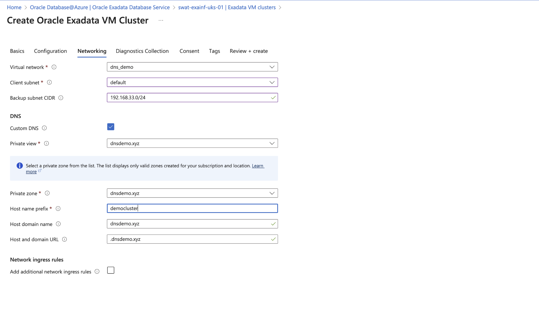Screen dimensions: 539x314
Task: Select the Private view combo box showing dnsdemo.xyz
Action: tap(192, 143)
